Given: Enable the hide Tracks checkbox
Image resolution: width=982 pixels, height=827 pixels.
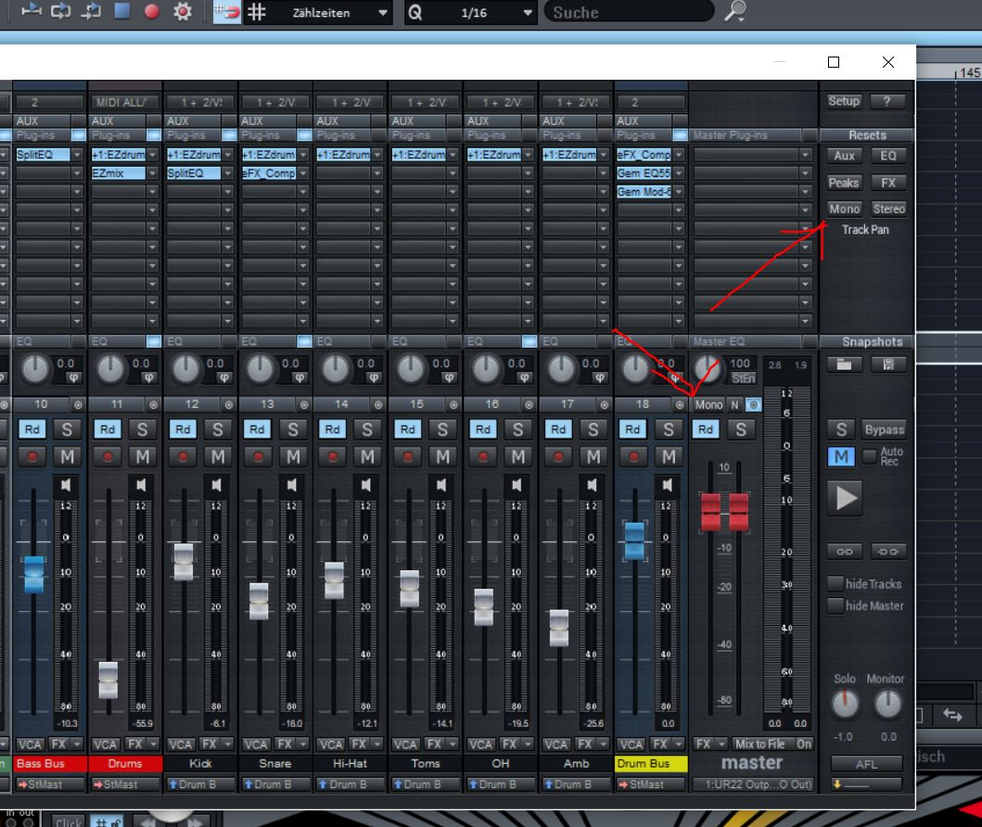Looking at the screenshot, I should [835, 583].
